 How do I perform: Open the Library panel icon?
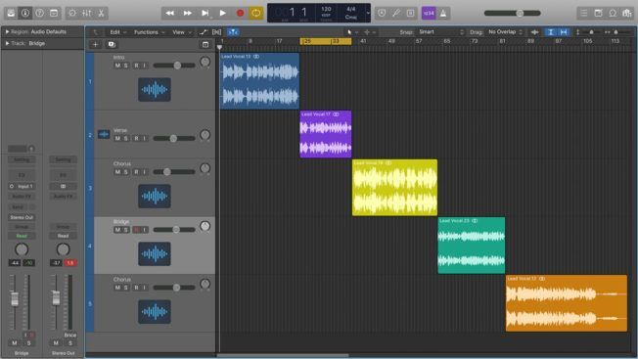pyautogui.click(x=11, y=13)
